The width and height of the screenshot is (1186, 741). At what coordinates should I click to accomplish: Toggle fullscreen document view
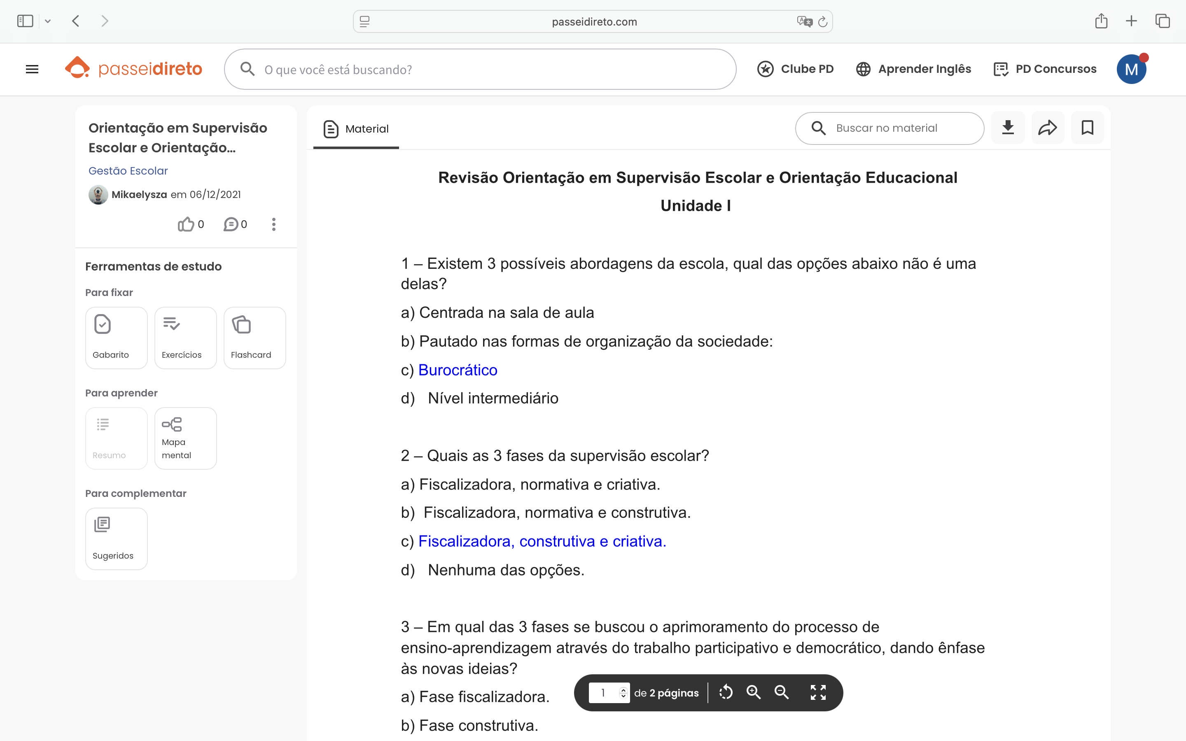pyautogui.click(x=818, y=692)
